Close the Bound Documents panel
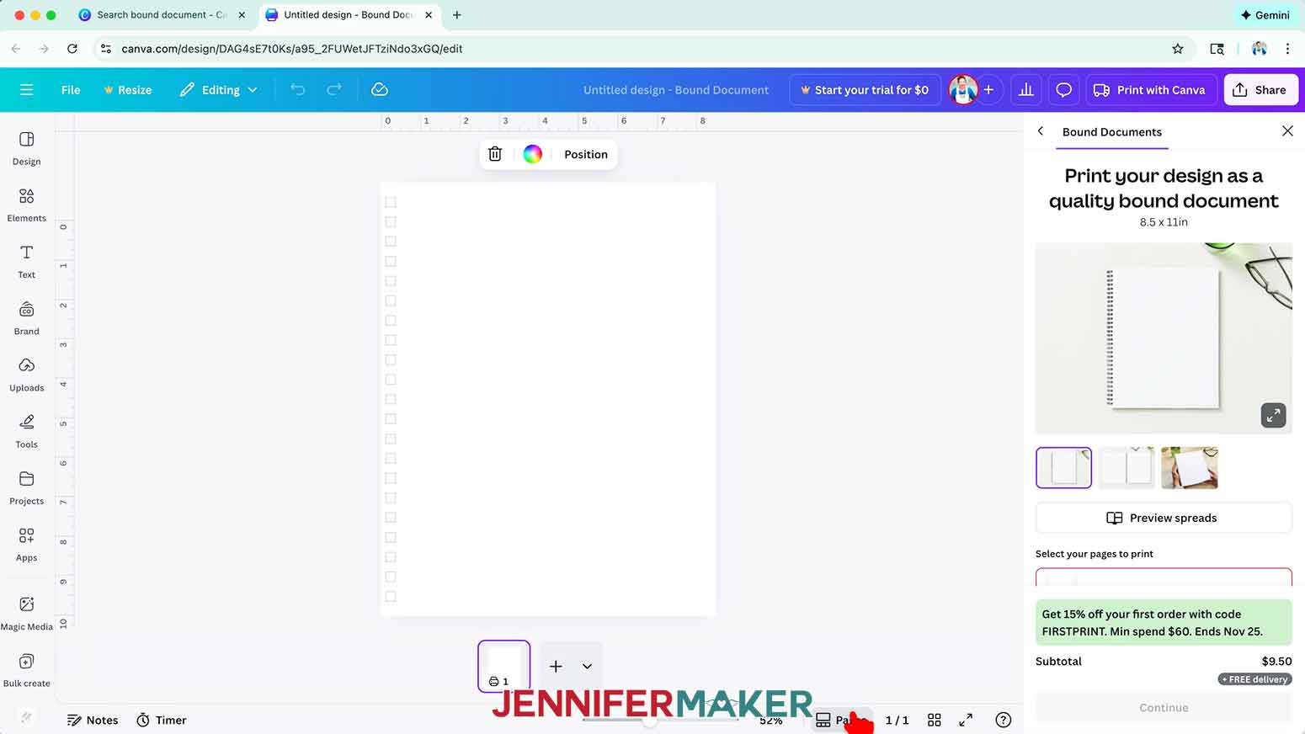 [1287, 131]
